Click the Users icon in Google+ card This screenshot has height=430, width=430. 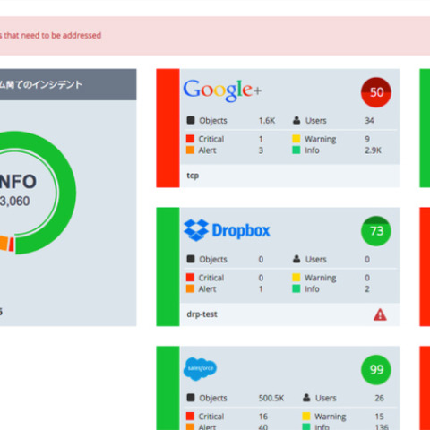tap(297, 120)
